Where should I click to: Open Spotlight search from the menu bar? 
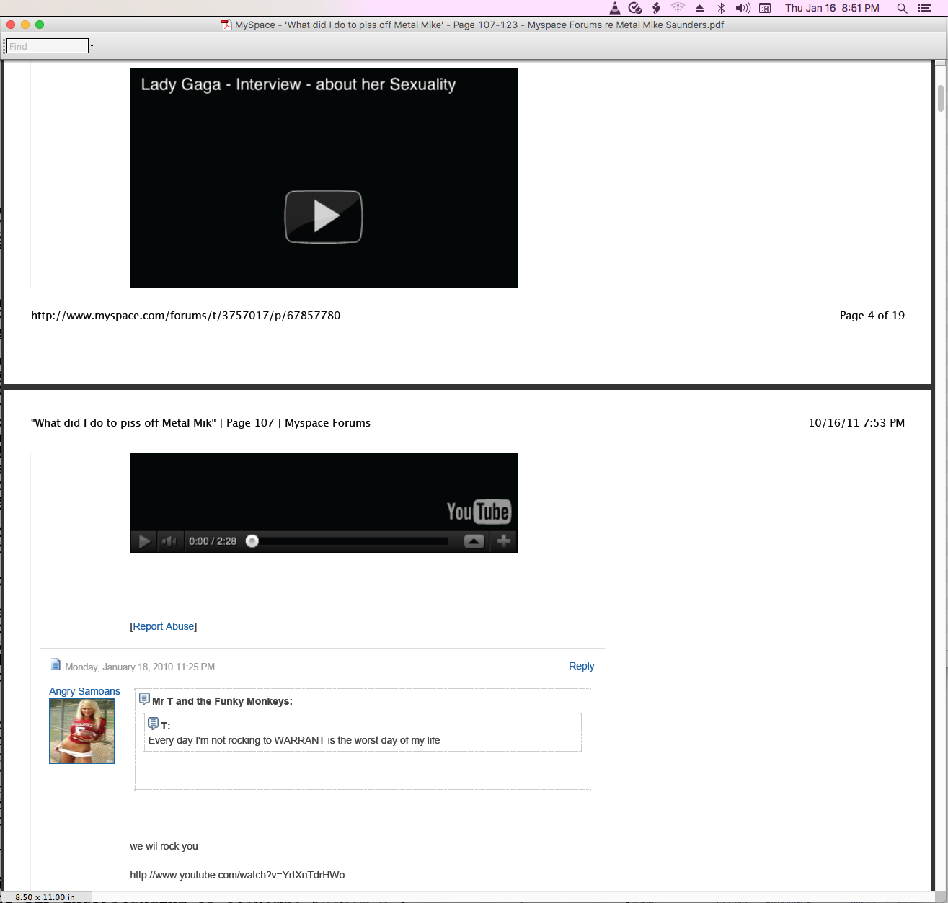(x=901, y=8)
